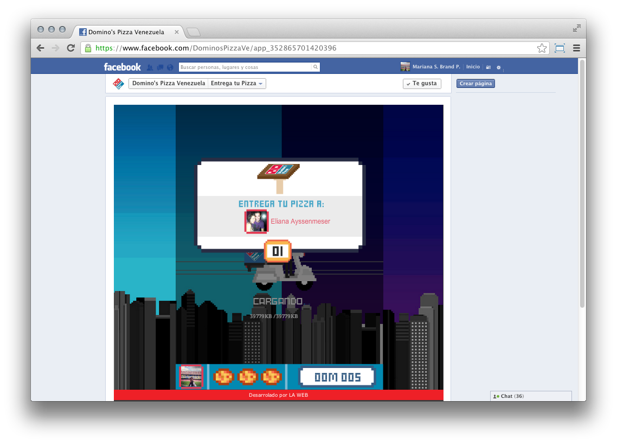Click the Eliana Ayssenmeser name link
This screenshot has width=617, height=444.
tap(300, 221)
